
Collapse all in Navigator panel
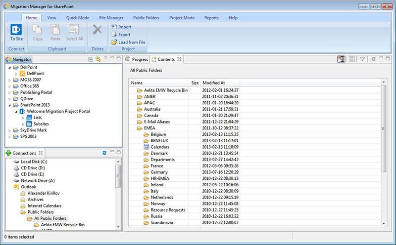click(91, 59)
